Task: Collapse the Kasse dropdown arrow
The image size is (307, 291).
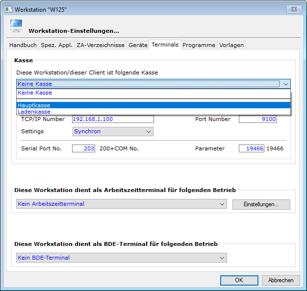Action: click(285, 84)
